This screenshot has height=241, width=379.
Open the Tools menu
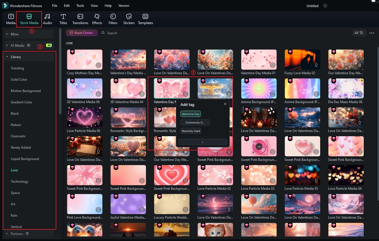tap(80, 6)
